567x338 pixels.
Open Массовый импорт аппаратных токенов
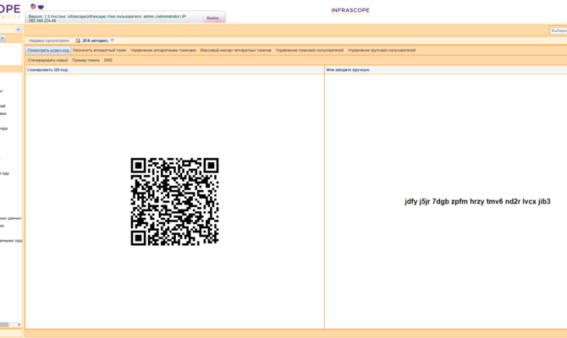236,50
